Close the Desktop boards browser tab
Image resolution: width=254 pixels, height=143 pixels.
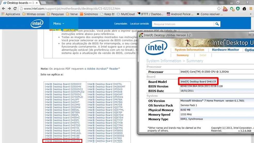coord(37,3)
